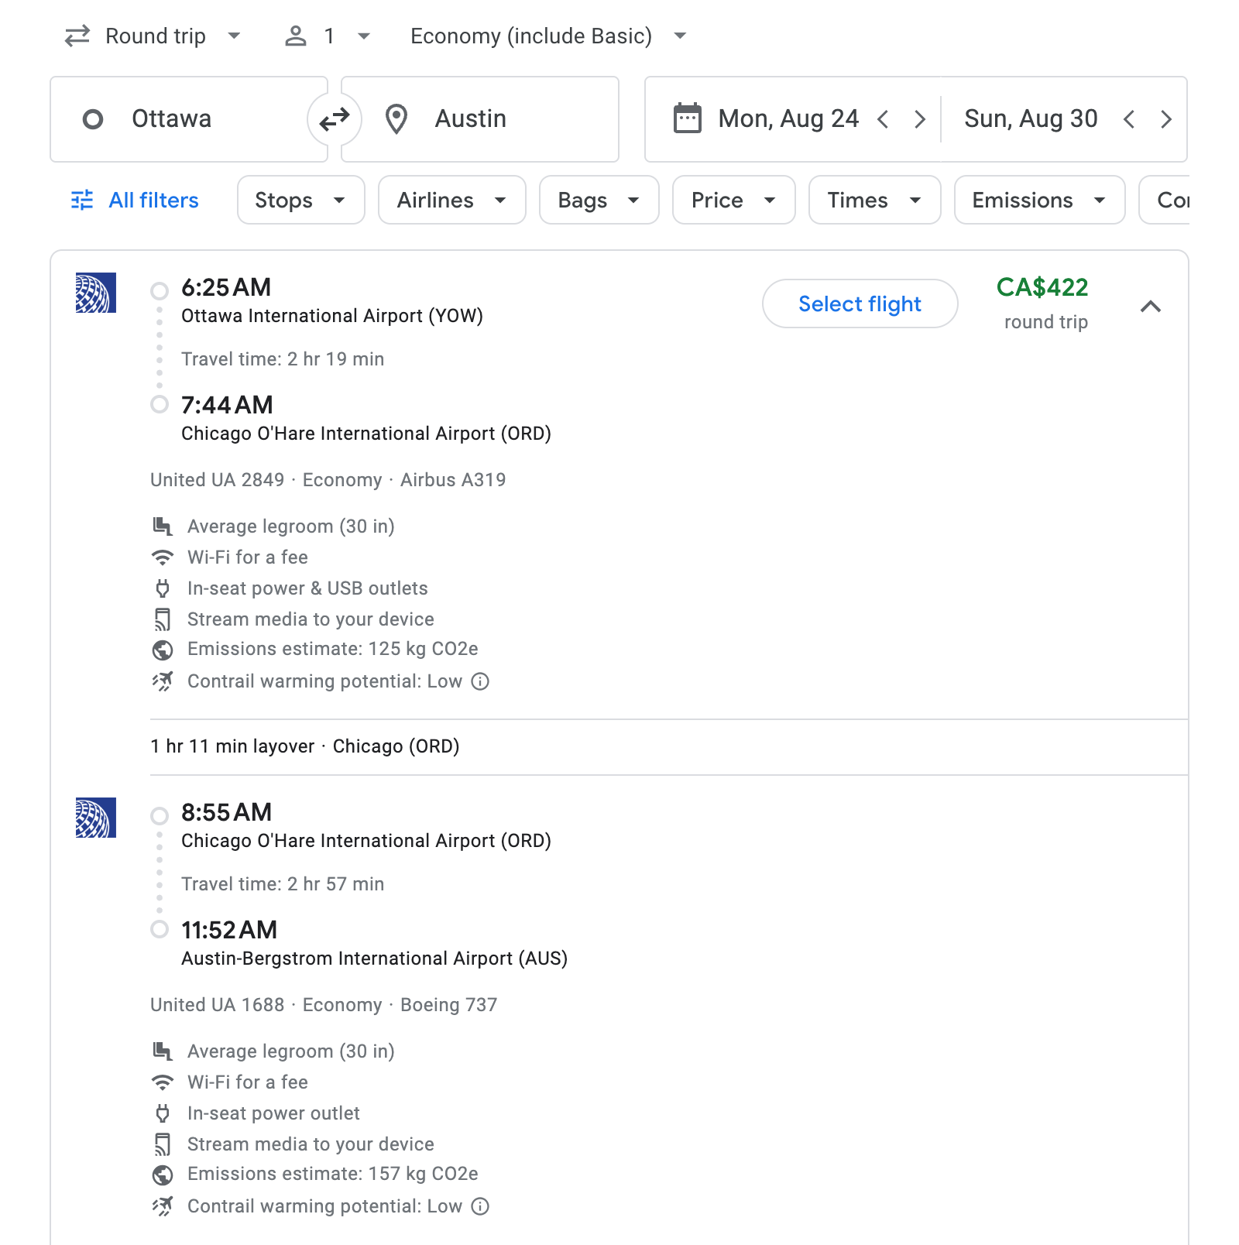Open the Bags filter

pos(599,201)
